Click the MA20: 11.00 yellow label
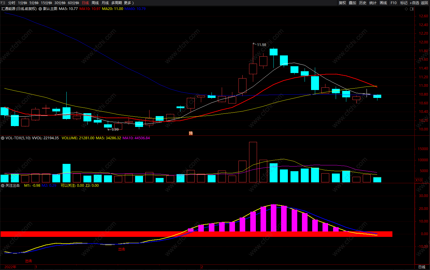The height and width of the screenshot is (270, 430). coord(112,9)
